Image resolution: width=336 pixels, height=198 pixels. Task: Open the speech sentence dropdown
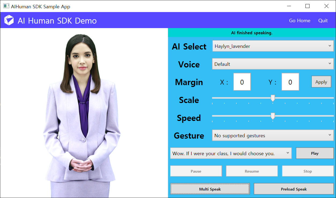[231, 153]
